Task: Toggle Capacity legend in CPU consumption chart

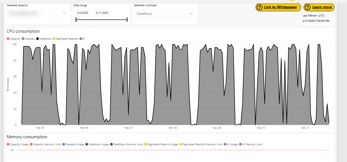Action: click(13, 39)
